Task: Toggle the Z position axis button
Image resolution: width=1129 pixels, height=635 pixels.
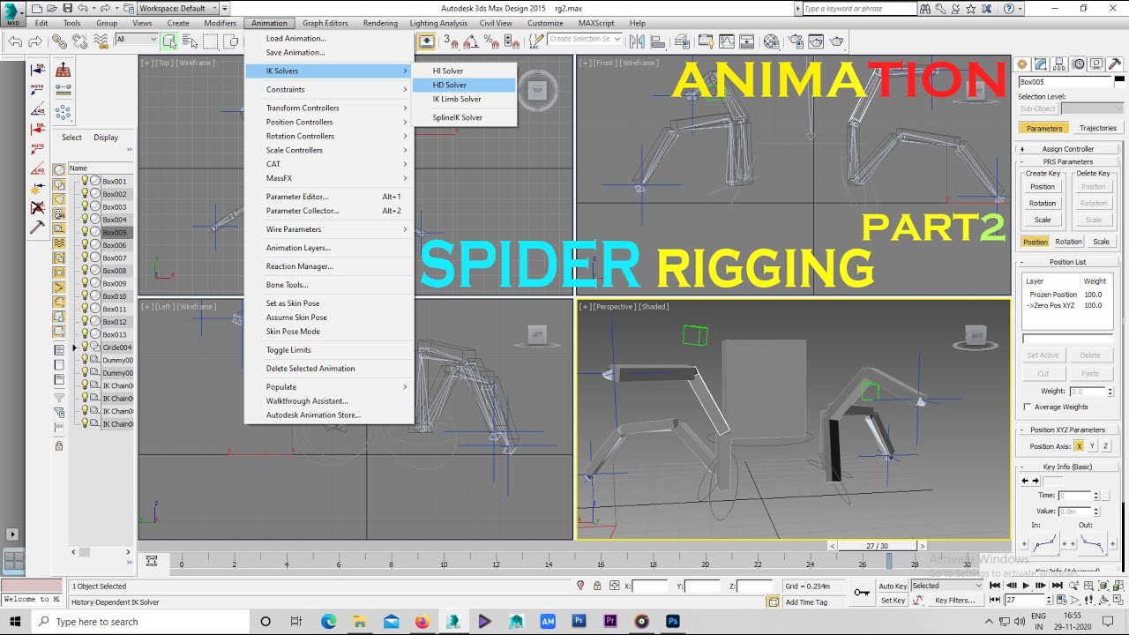Action: point(1105,446)
